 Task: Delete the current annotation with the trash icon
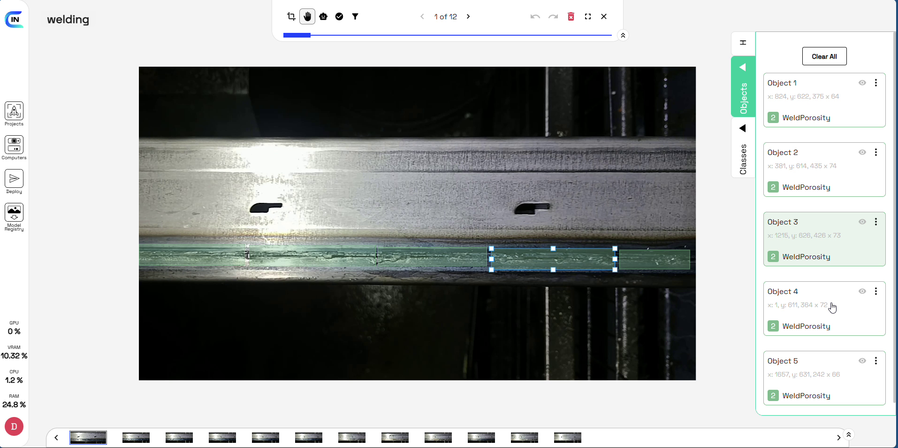(x=571, y=16)
